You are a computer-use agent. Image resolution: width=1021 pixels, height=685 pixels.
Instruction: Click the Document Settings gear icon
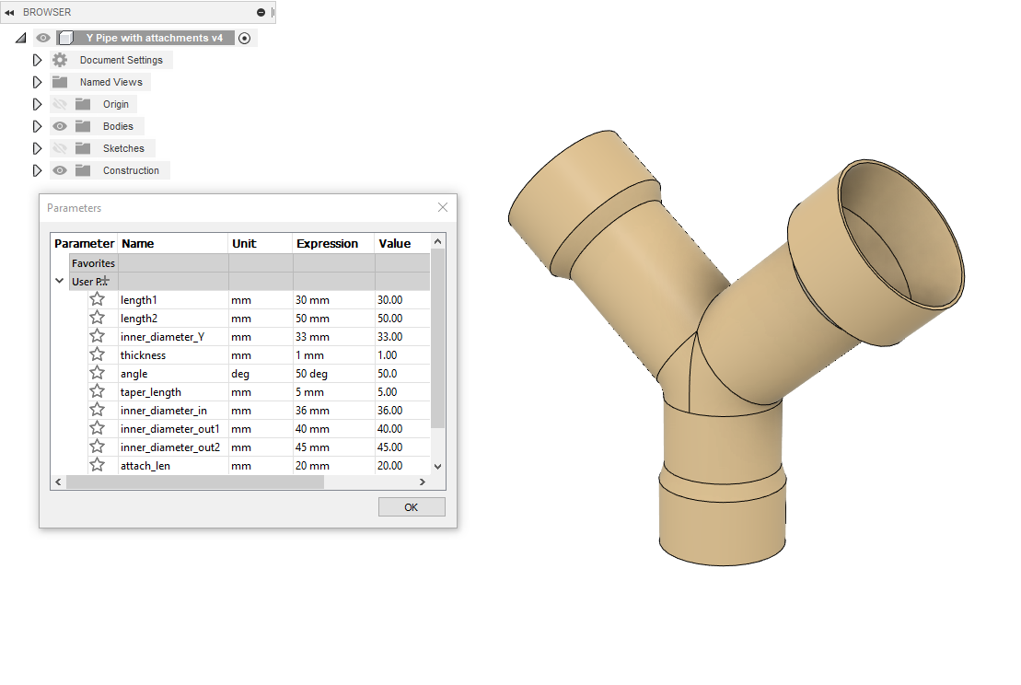(x=60, y=60)
